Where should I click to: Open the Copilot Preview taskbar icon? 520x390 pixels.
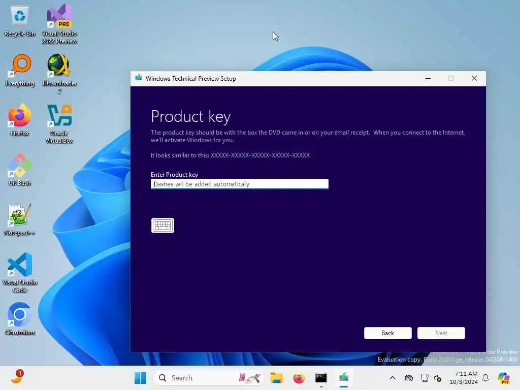(x=504, y=378)
